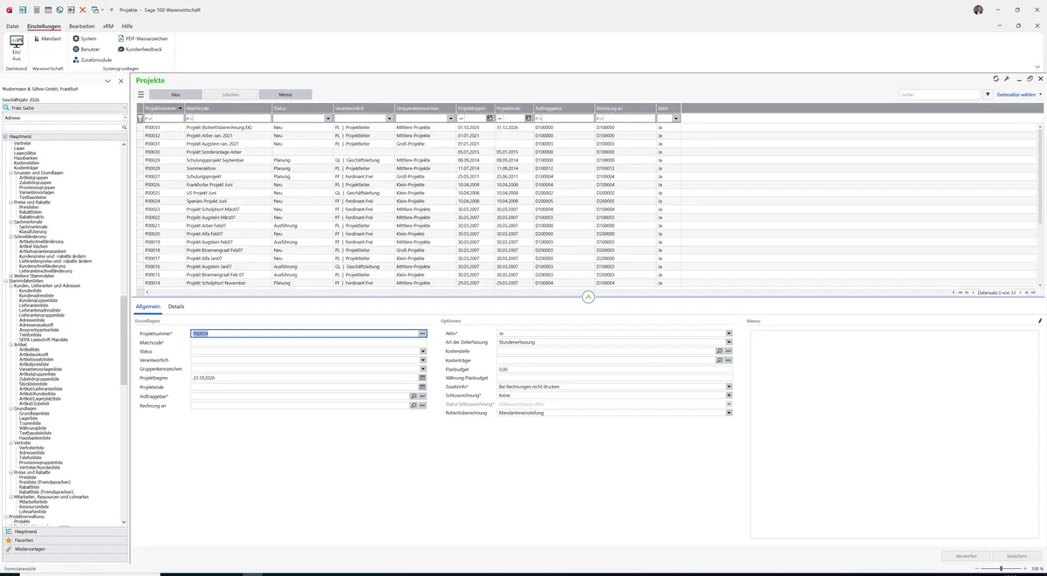The width and height of the screenshot is (1047, 576).
Task: Open the Zusatzinfo dropdown
Action: [729, 387]
